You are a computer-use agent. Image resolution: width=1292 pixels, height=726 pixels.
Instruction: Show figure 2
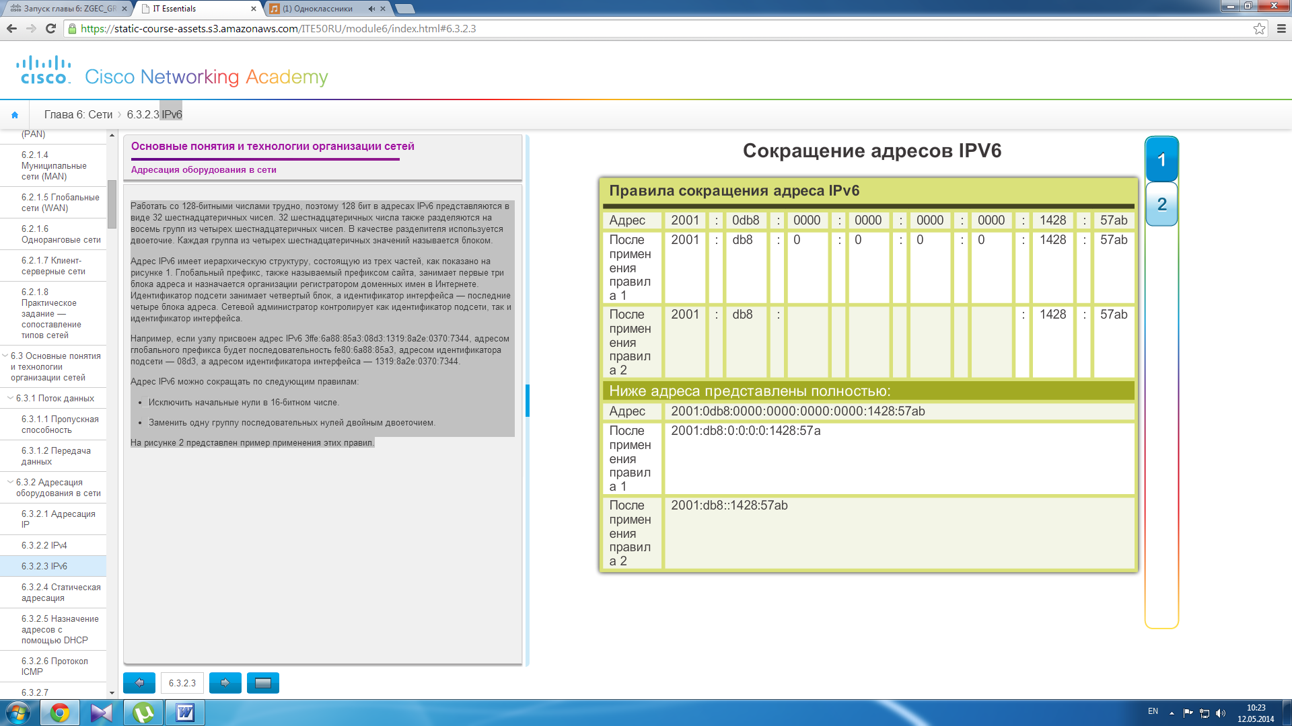click(x=1161, y=204)
